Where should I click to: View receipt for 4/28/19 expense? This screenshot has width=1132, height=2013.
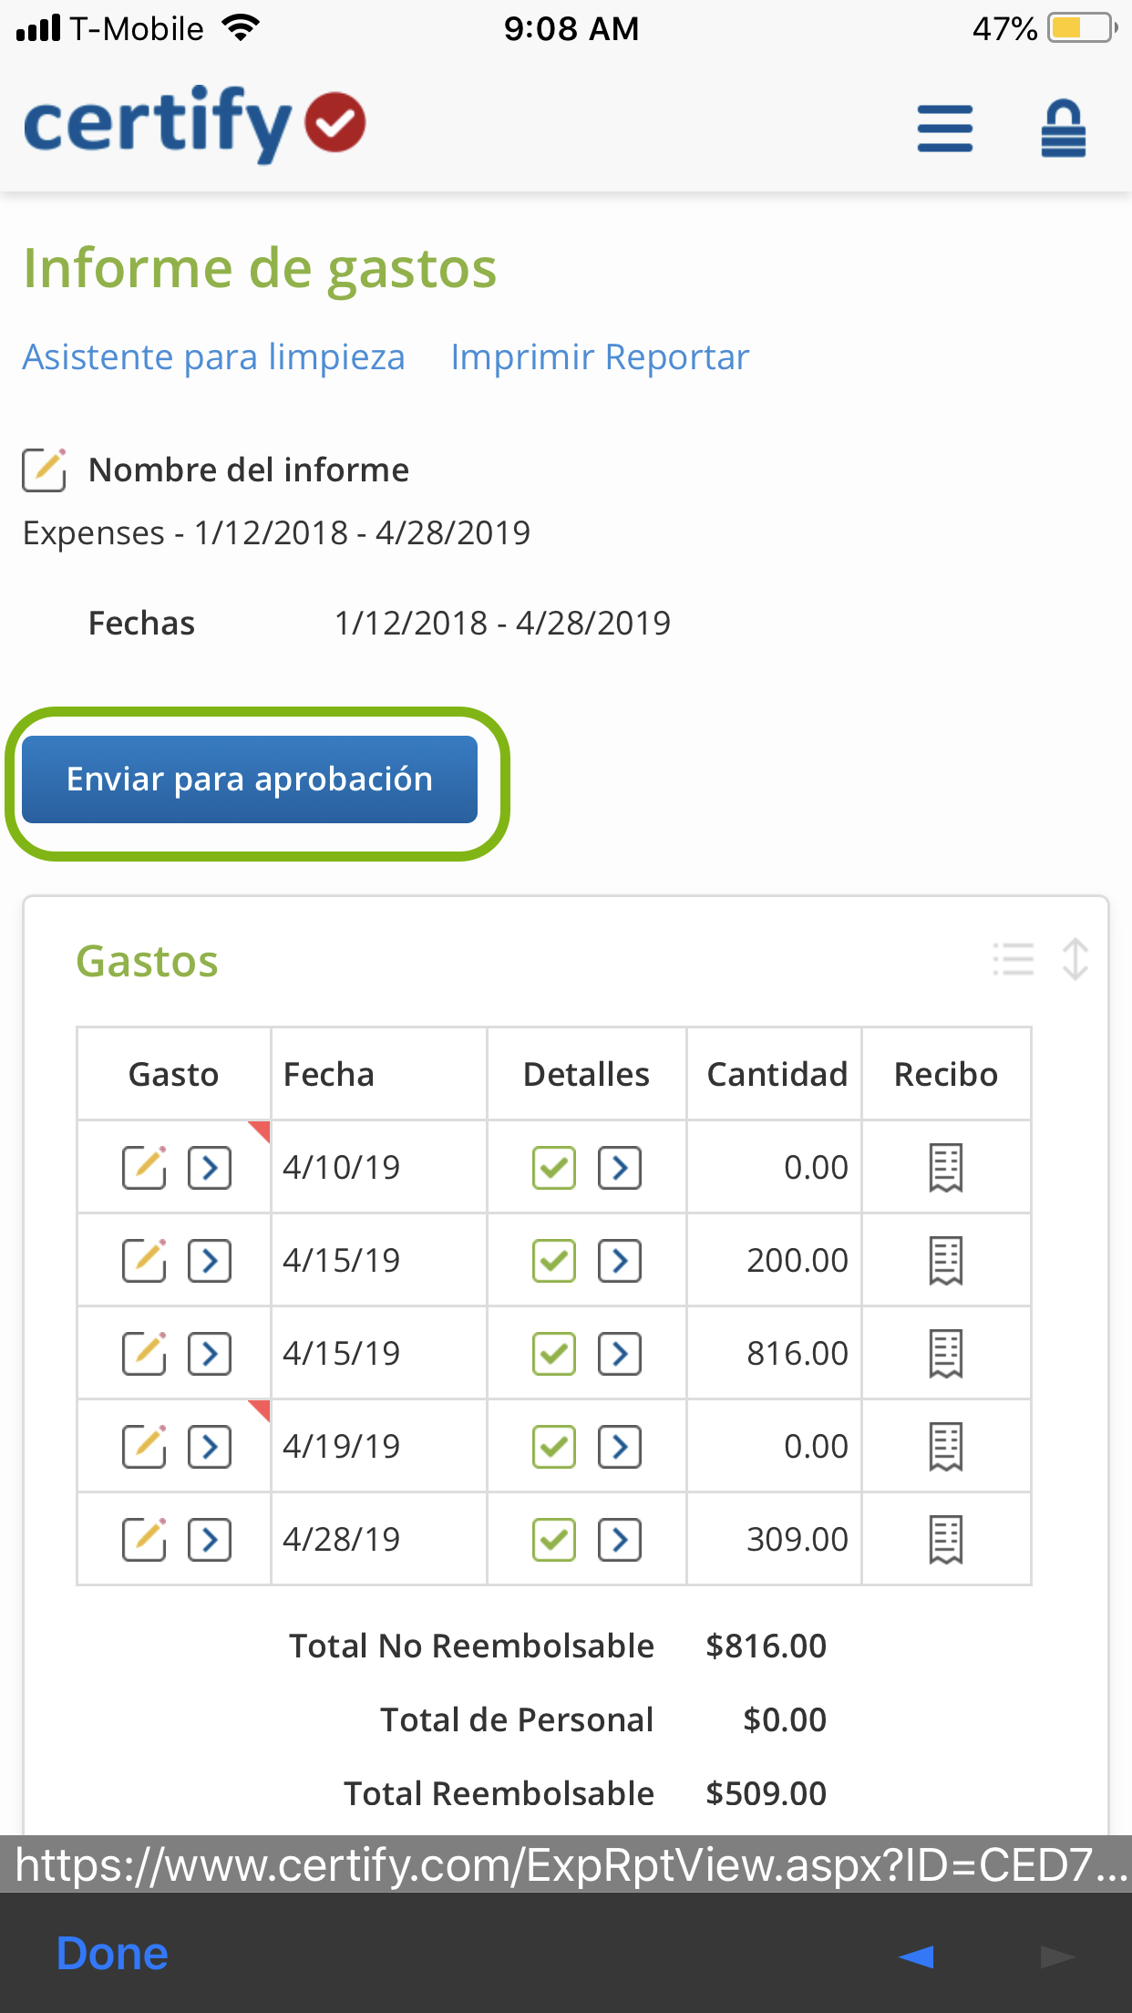(x=945, y=1540)
